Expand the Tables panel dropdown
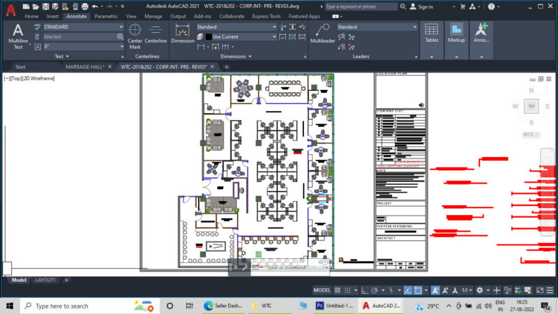The width and height of the screenshot is (558, 314). coord(432,57)
